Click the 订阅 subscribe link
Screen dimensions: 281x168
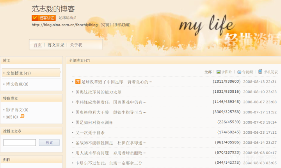click(105, 25)
